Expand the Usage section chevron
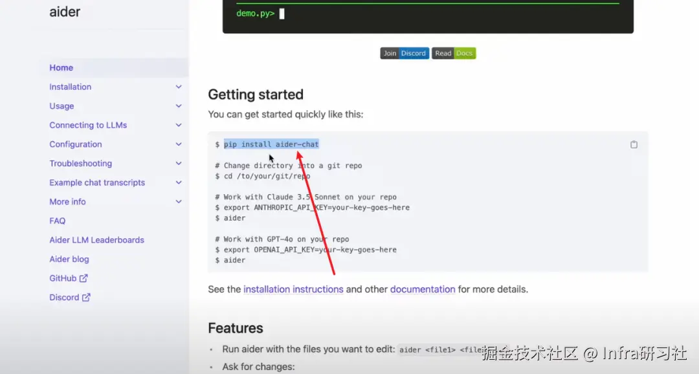The height and width of the screenshot is (374, 699). (179, 106)
